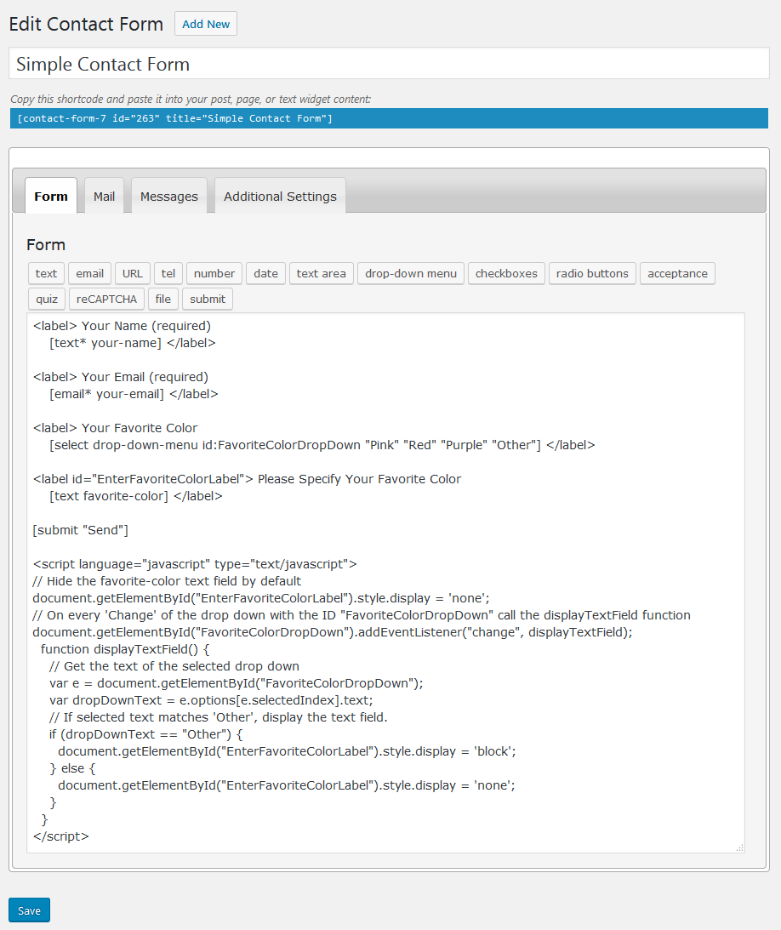Image resolution: width=781 pixels, height=930 pixels.
Task: Insert an email tag
Action: pos(89,273)
